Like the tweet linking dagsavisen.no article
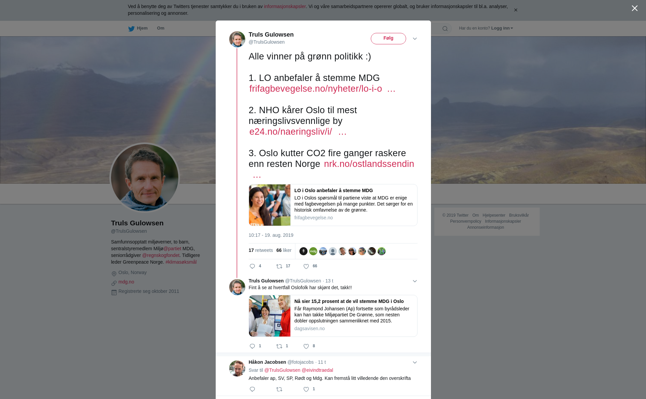This screenshot has width=646, height=399. point(306,346)
